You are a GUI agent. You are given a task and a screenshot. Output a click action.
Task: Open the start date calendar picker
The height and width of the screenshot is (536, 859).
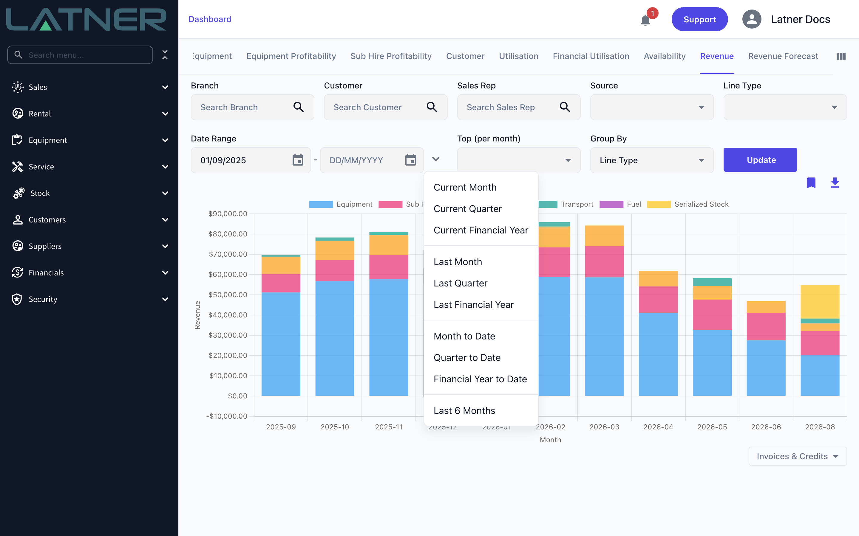(x=298, y=160)
